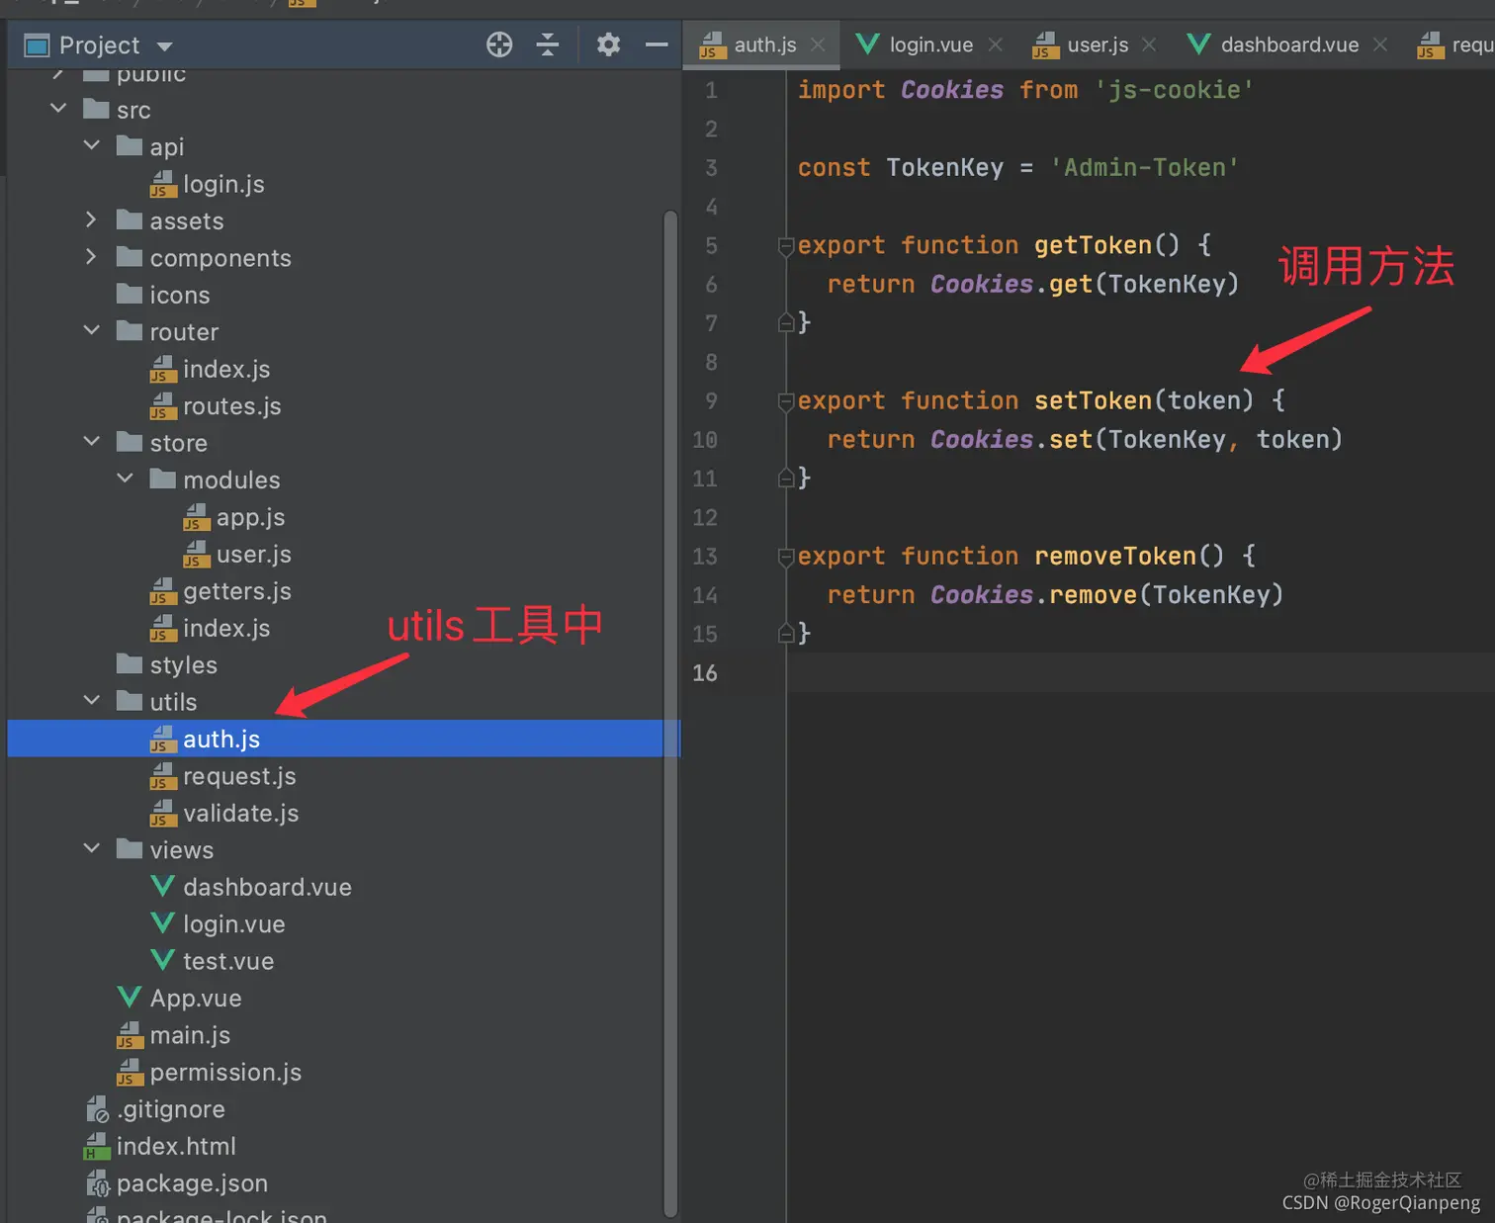This screenshot has width=1495, height=1223.
Task: Select test.vue in views
Action: pos(212,961)
